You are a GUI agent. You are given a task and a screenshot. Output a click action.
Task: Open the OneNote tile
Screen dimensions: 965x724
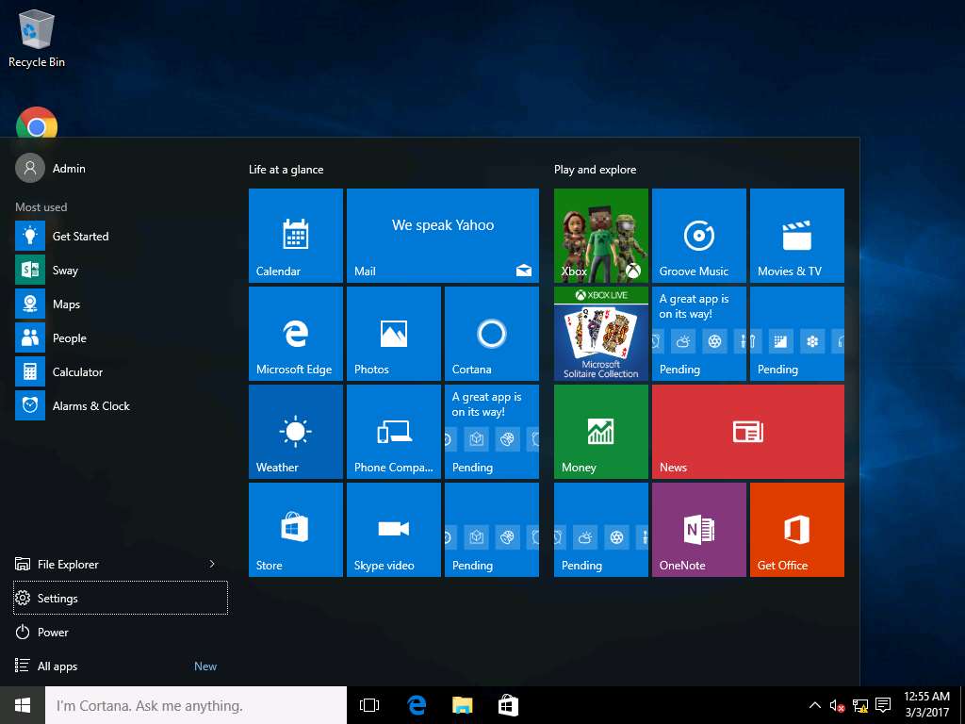click(698, 530)
